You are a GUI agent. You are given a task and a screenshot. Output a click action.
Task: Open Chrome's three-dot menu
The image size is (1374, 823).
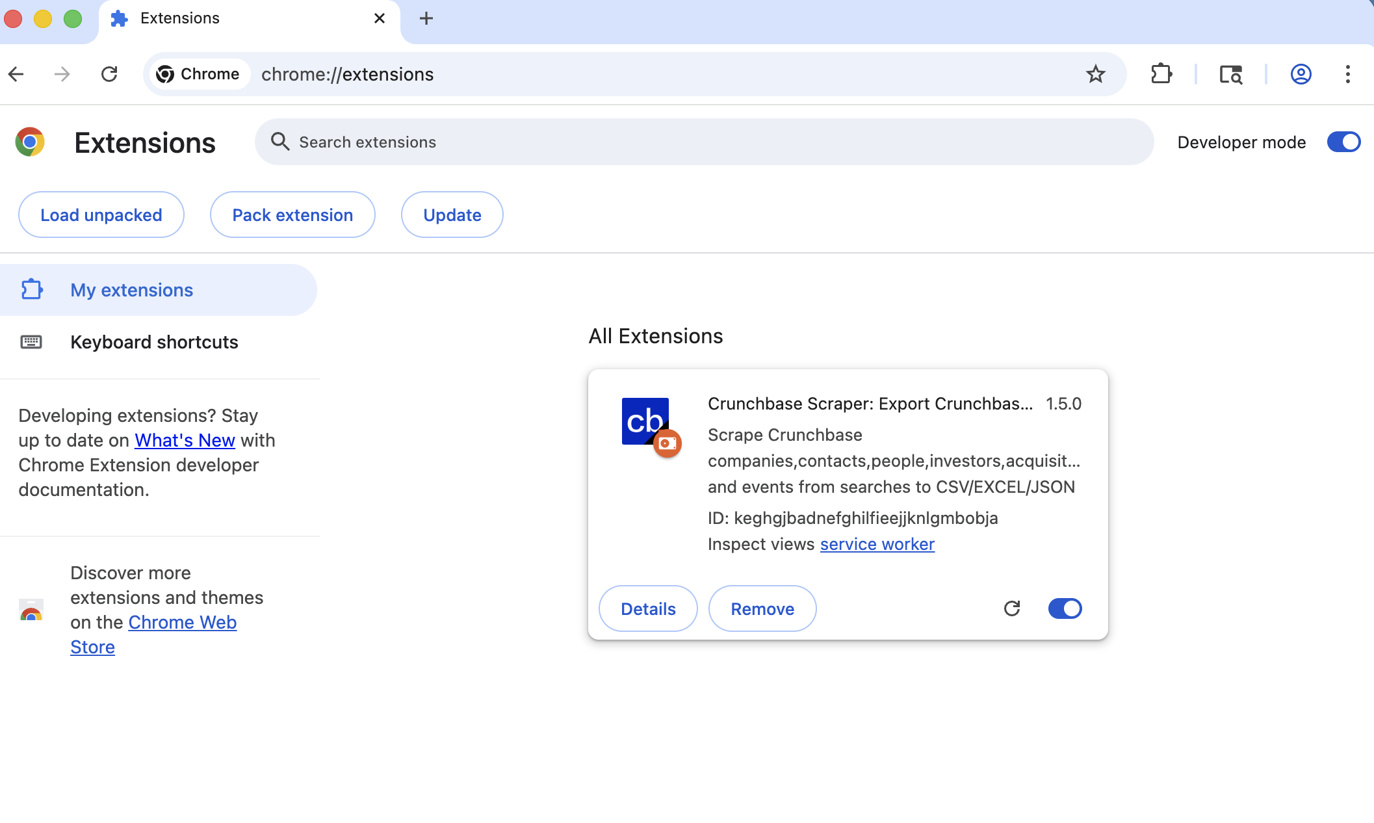coord(1348,74)
